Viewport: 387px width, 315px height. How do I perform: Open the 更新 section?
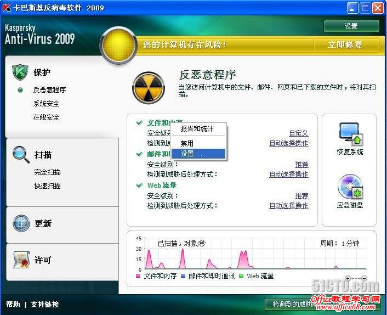(43, 223)
